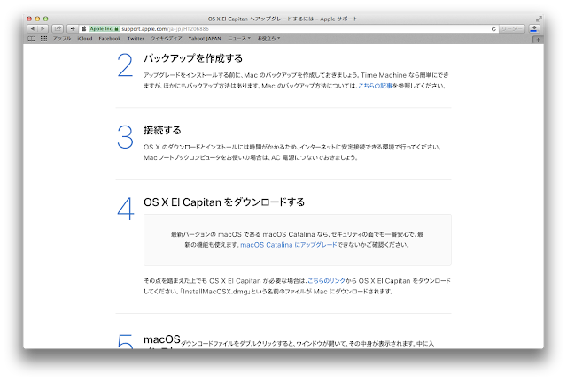Go back with the Safari back arrow
The width and height of the screenshot is (567, 381).
pos(33,28)
